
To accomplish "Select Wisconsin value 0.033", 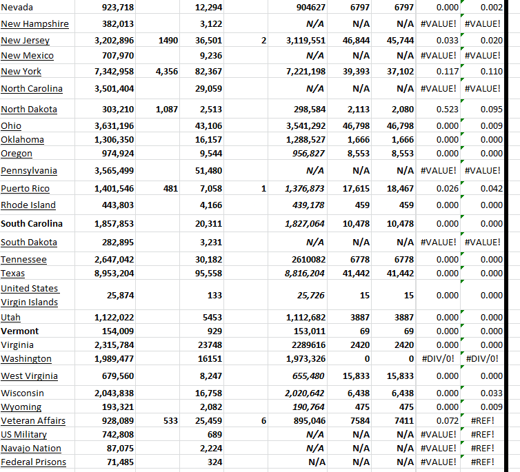I will pyautogui.click(x=483, y=393).
